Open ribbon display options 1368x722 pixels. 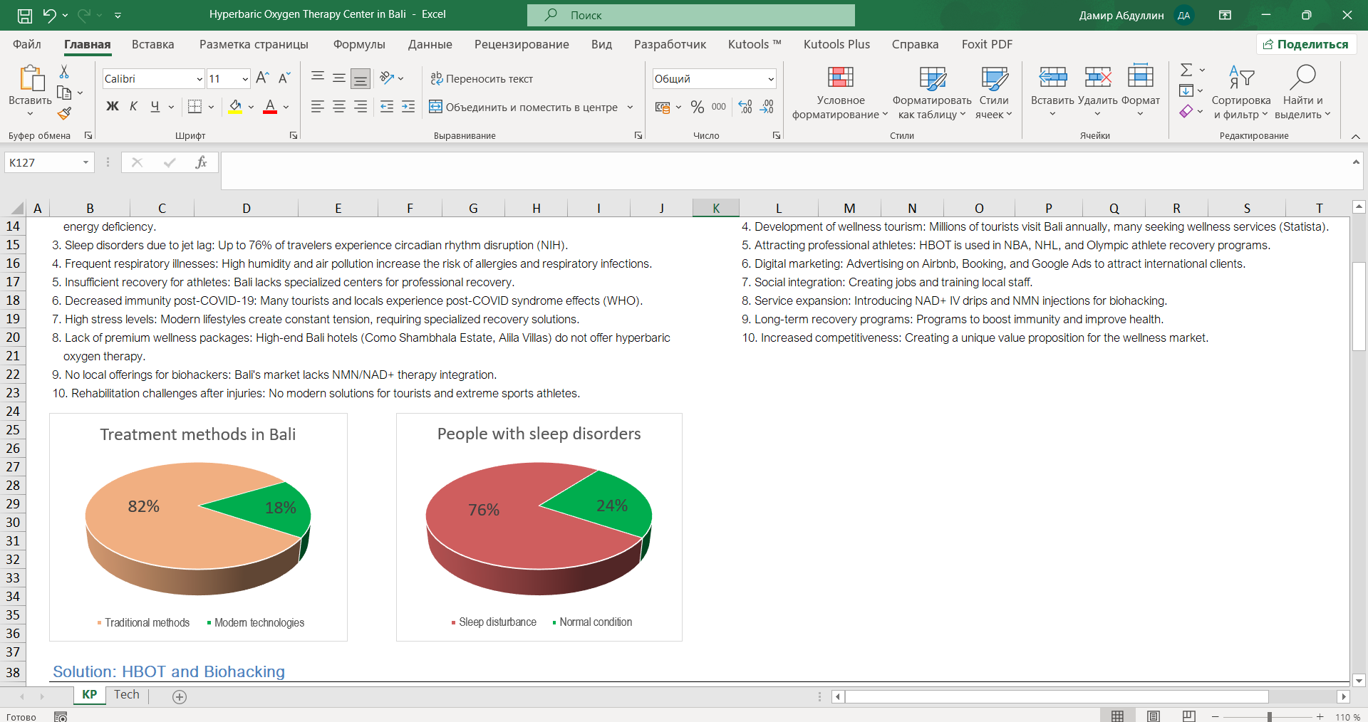(x=1225, y=15)
